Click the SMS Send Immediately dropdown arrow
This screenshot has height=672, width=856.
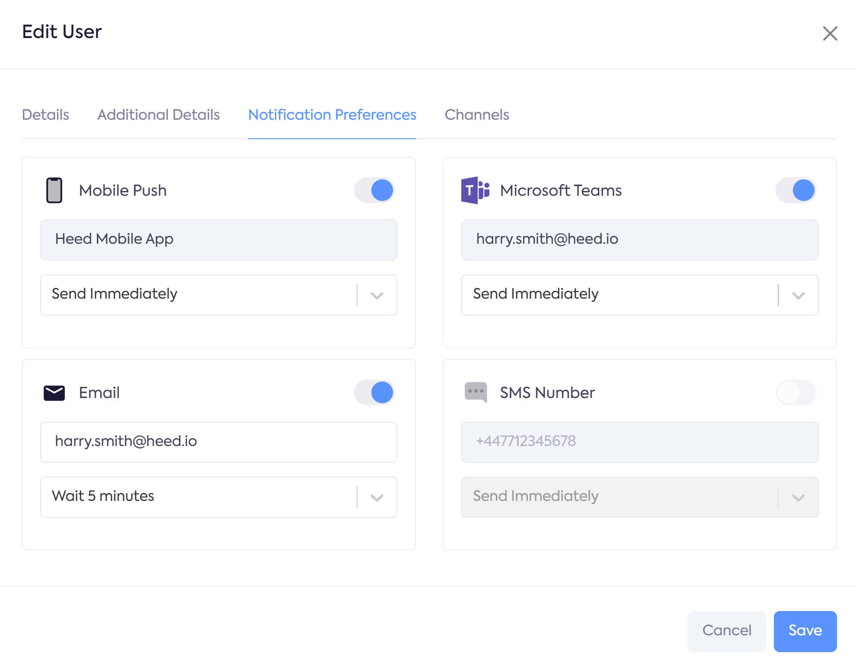[798, 497]
